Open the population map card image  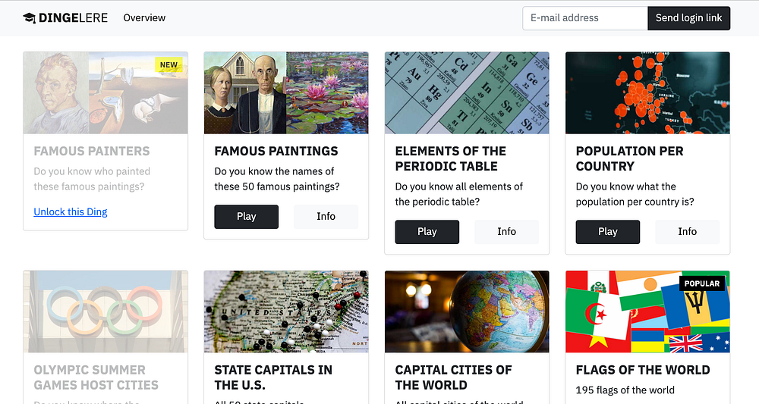647,93
